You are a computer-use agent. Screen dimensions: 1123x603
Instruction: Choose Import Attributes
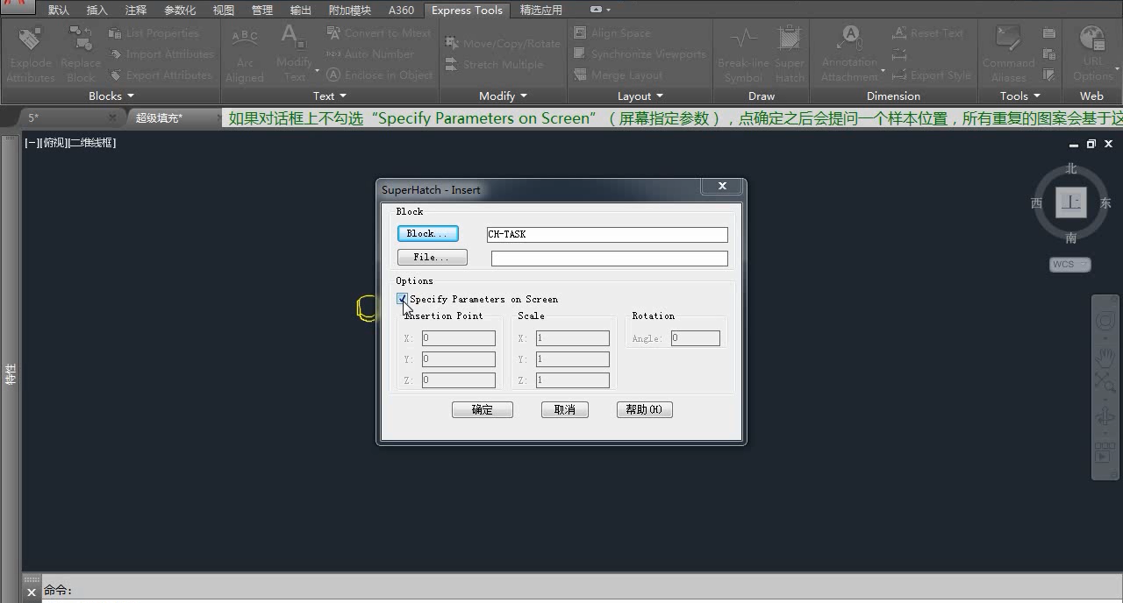click(x=161, y=54)
